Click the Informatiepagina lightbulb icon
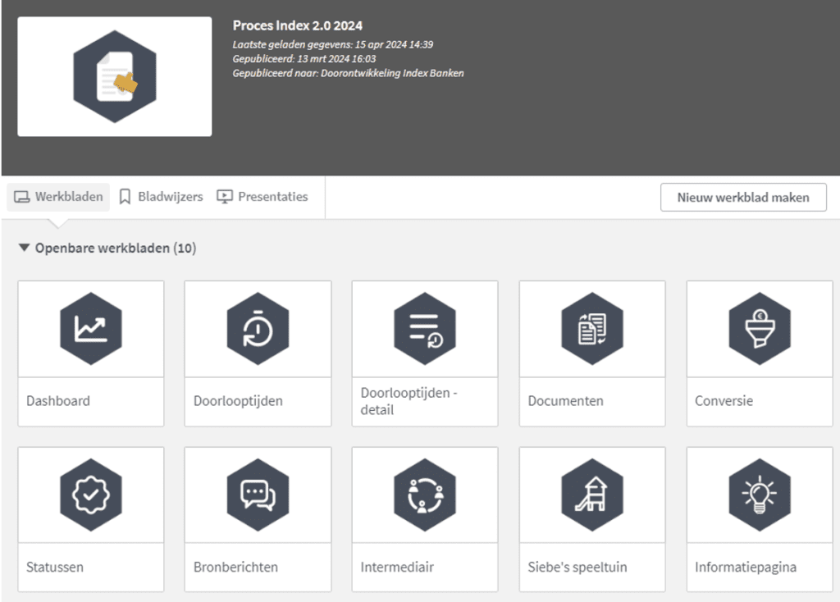Viewport: 840px width, 602px height. 759,495
